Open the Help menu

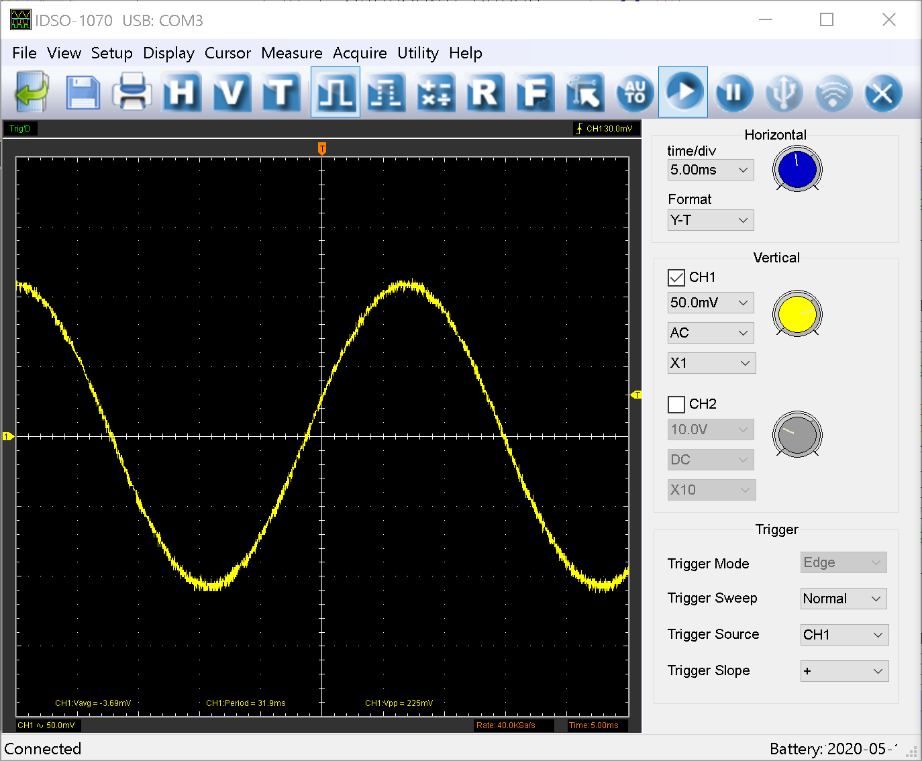[465, 53]
